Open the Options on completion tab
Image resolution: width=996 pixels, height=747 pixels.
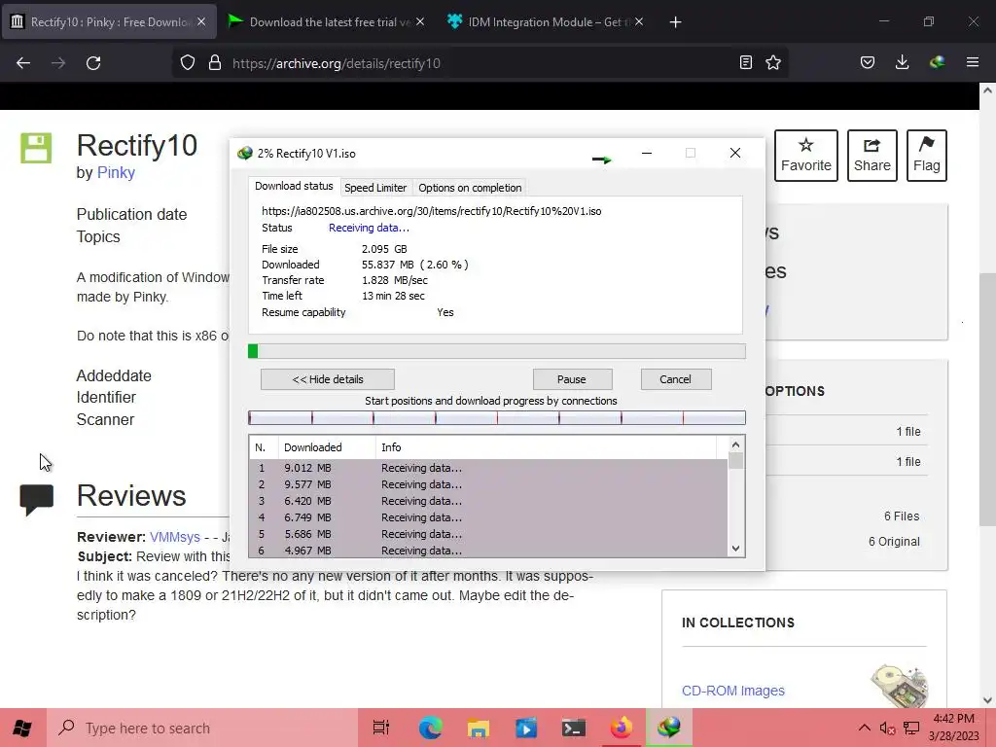pos(470,188)
